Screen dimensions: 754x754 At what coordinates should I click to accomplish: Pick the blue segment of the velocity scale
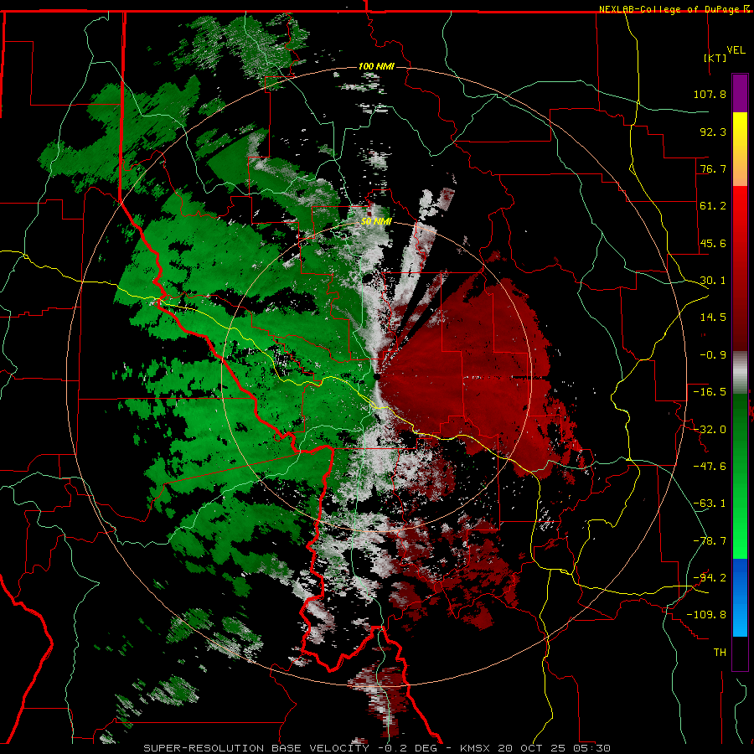pos(740,597)
